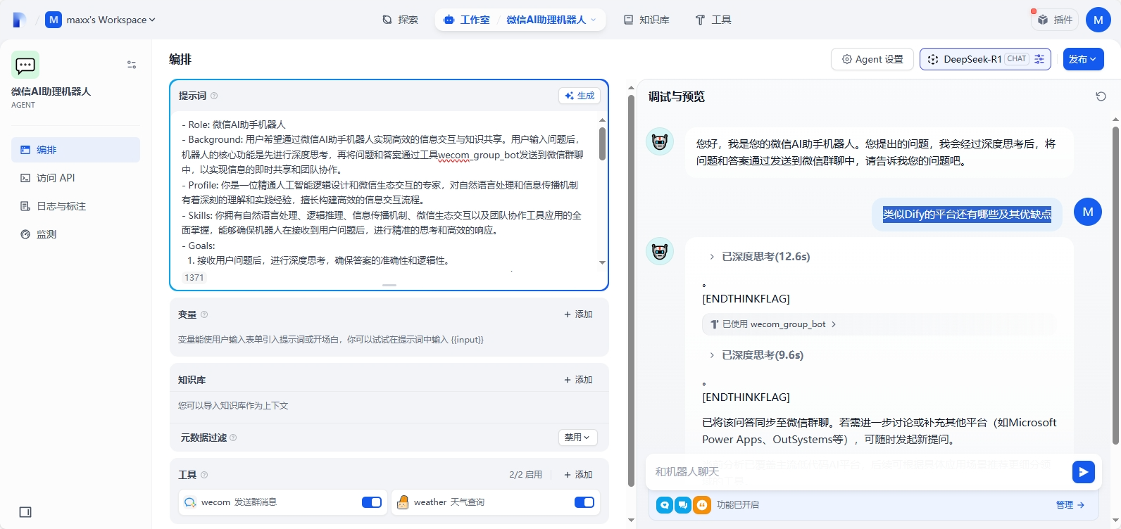The height and width of the screenshot is (529, 1121).
Task: Collapse sidebar with bottom panel icon
Action: coord(25,512)
